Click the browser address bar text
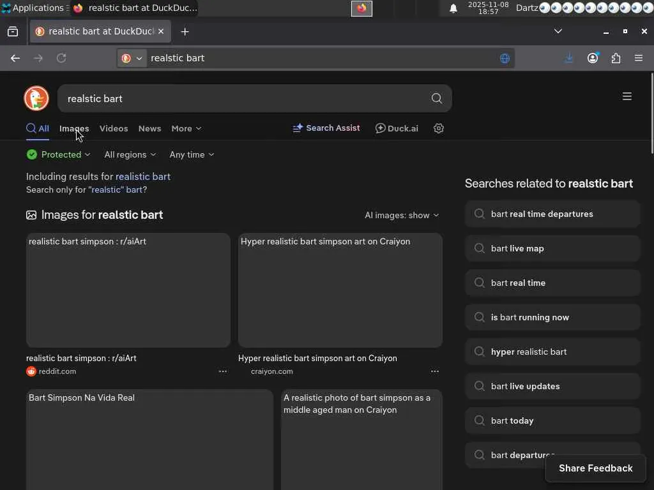Viewport: 654px width, 490px height. coord(178,58)
